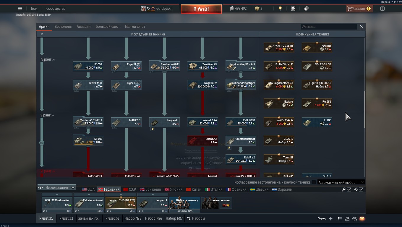
Task: Select the Kugelblitz vehicle card
Action: (203, 85)
